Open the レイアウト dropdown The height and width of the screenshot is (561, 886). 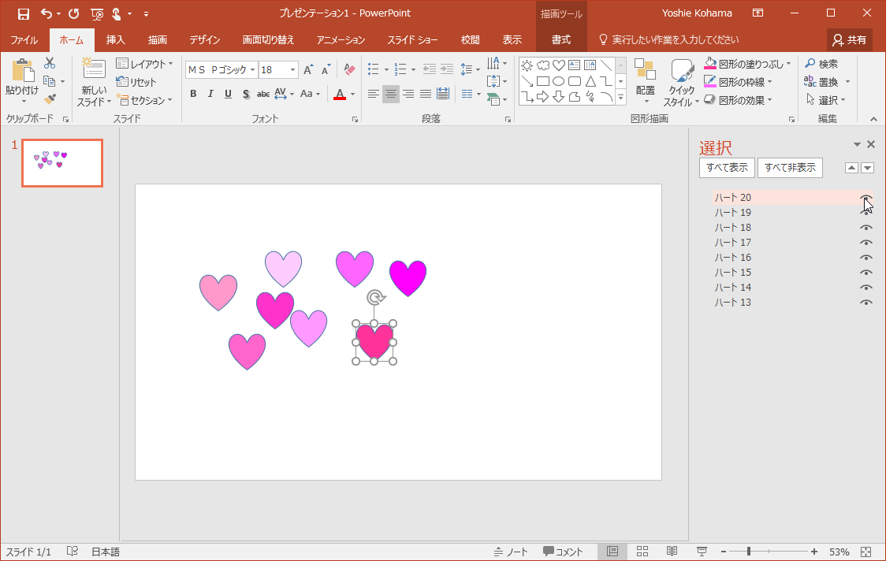144,64
